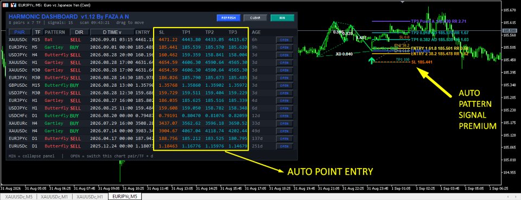Click the SL value 4471.22

[x=168, y=40]
